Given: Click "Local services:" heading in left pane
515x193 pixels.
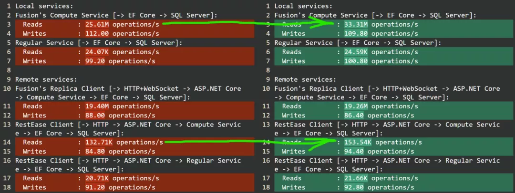Looking at the screenshot, I should pos(44,6).
